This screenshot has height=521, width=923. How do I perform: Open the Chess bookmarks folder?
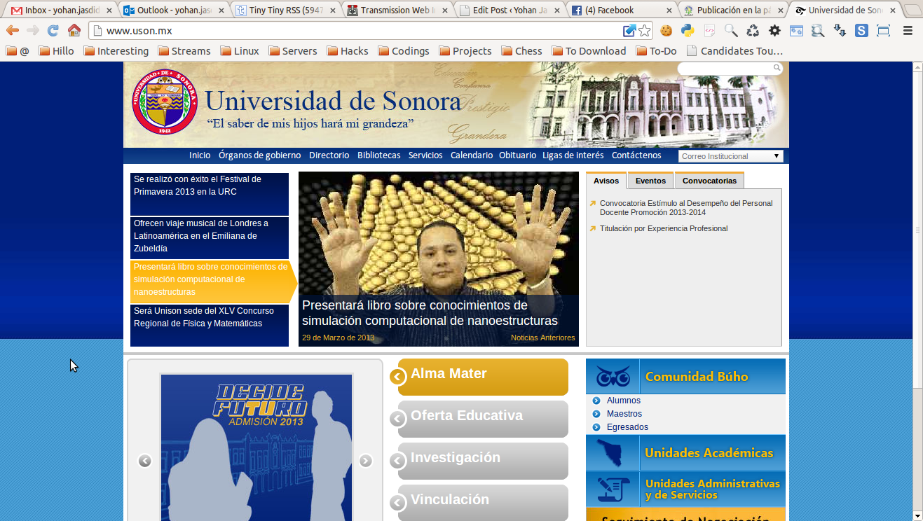(521, 51)
